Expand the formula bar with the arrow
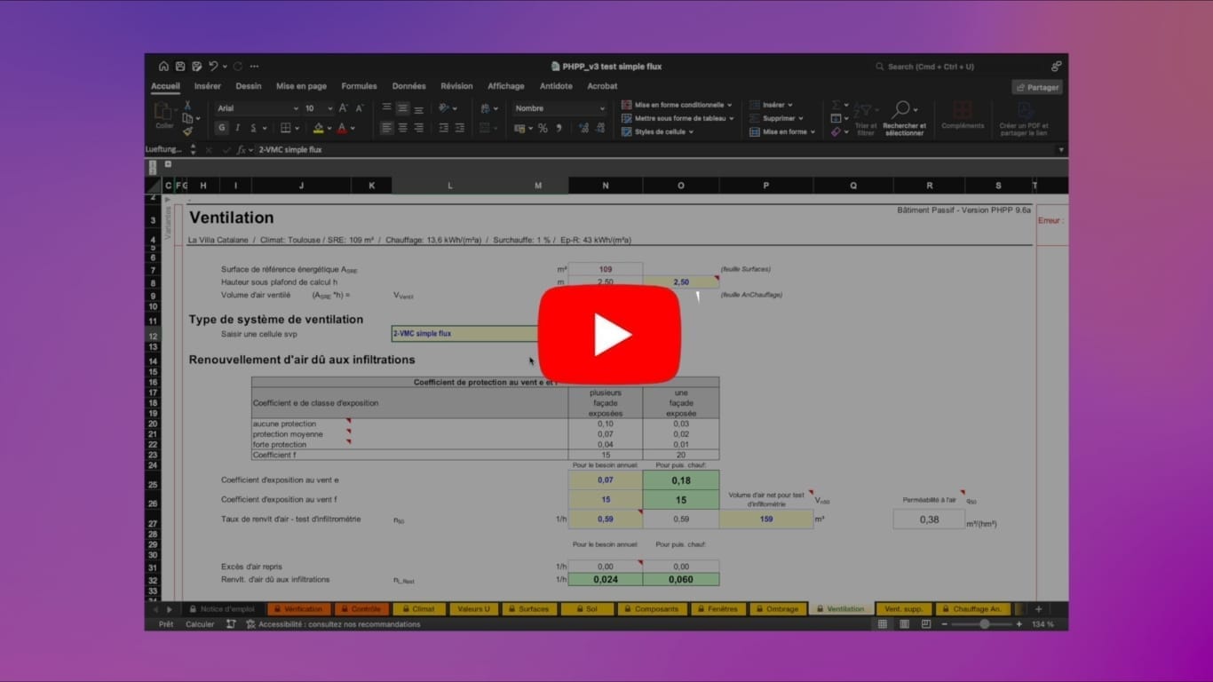This screenshot has width=1213, height=682. point(1061,150)
